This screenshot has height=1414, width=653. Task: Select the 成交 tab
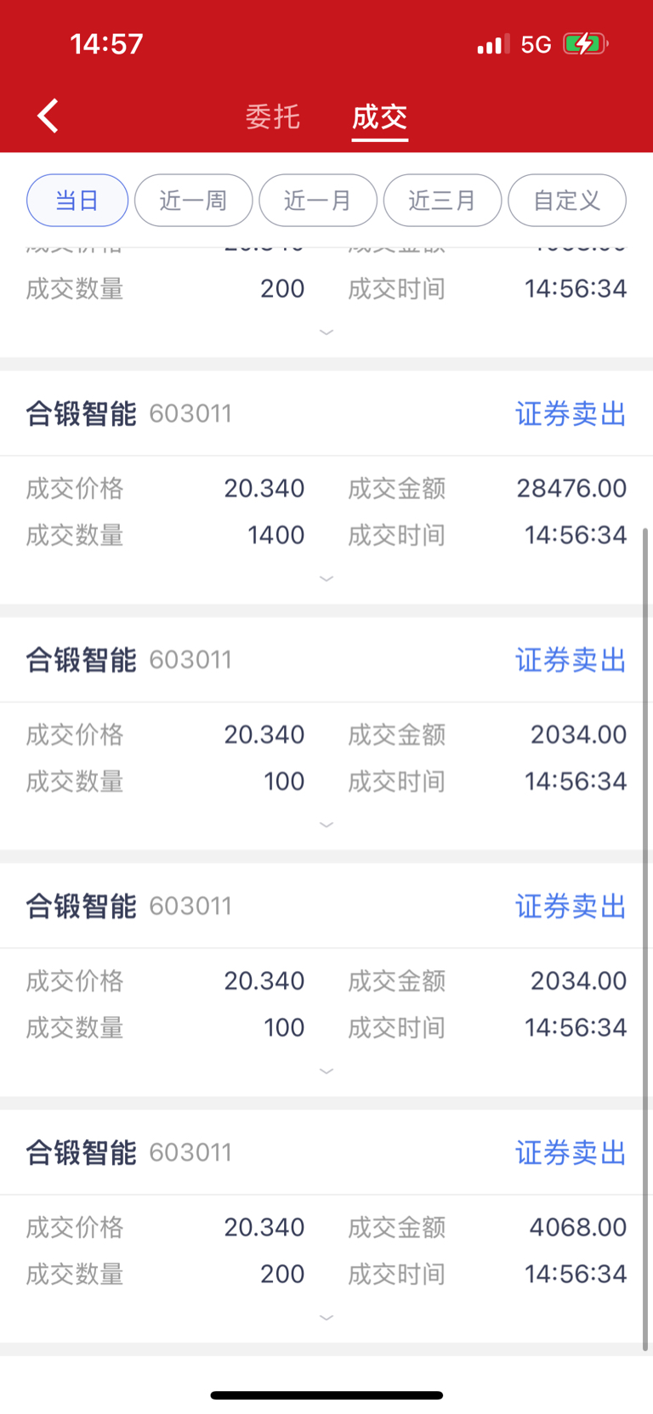pos(380,116)
